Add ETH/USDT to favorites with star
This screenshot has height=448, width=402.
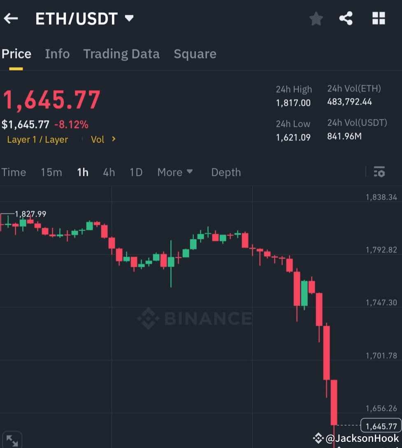[316, 19]
